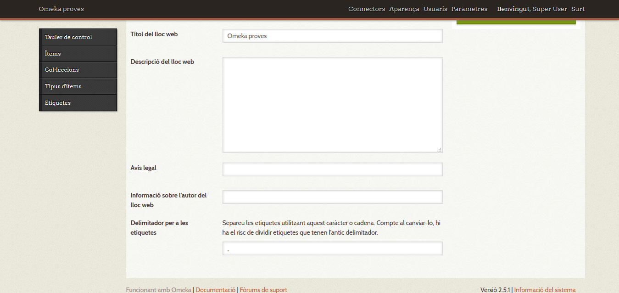Open the Tipus d'ítems section
The width and height of the screenshot is (619, 293).
pyautogui.click(x=63, y=86)
